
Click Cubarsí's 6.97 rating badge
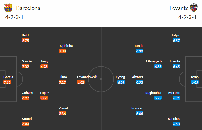coord(26,98)
